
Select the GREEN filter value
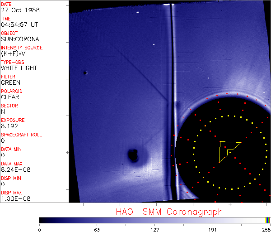(x=10, y=82)
